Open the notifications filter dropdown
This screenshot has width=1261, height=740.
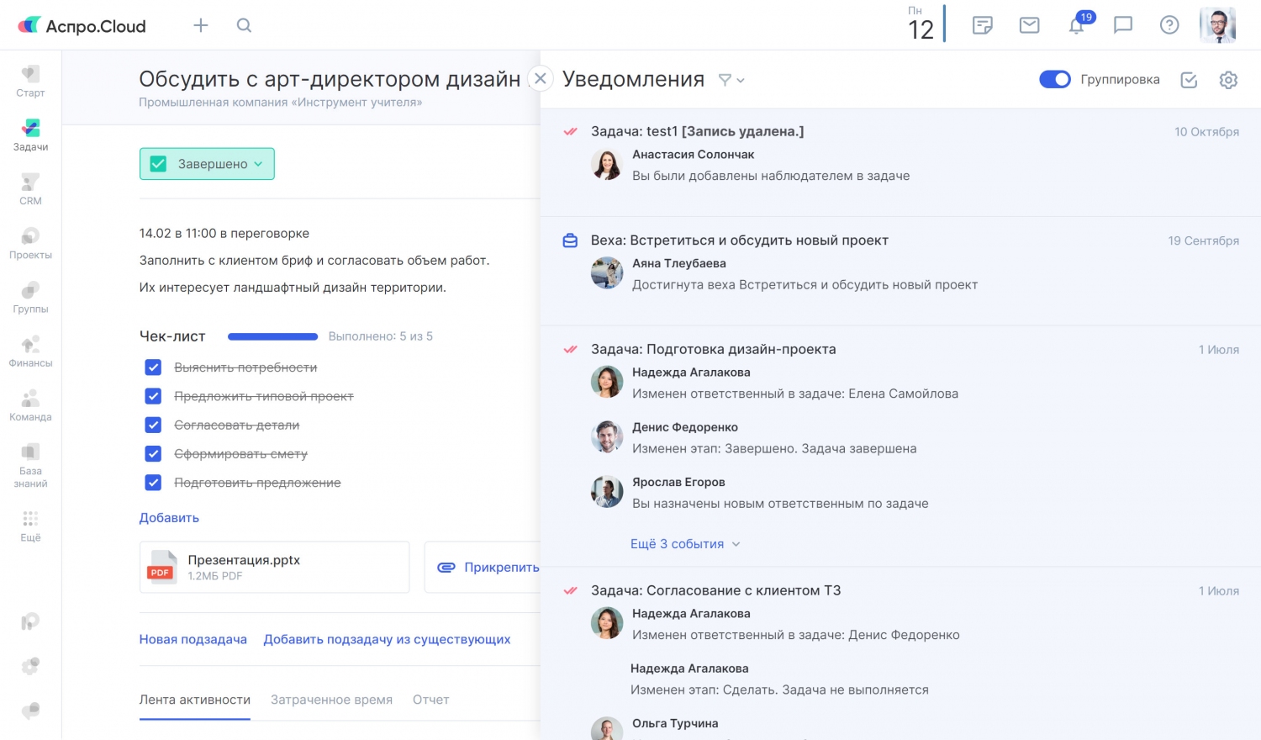pos(731,80)
